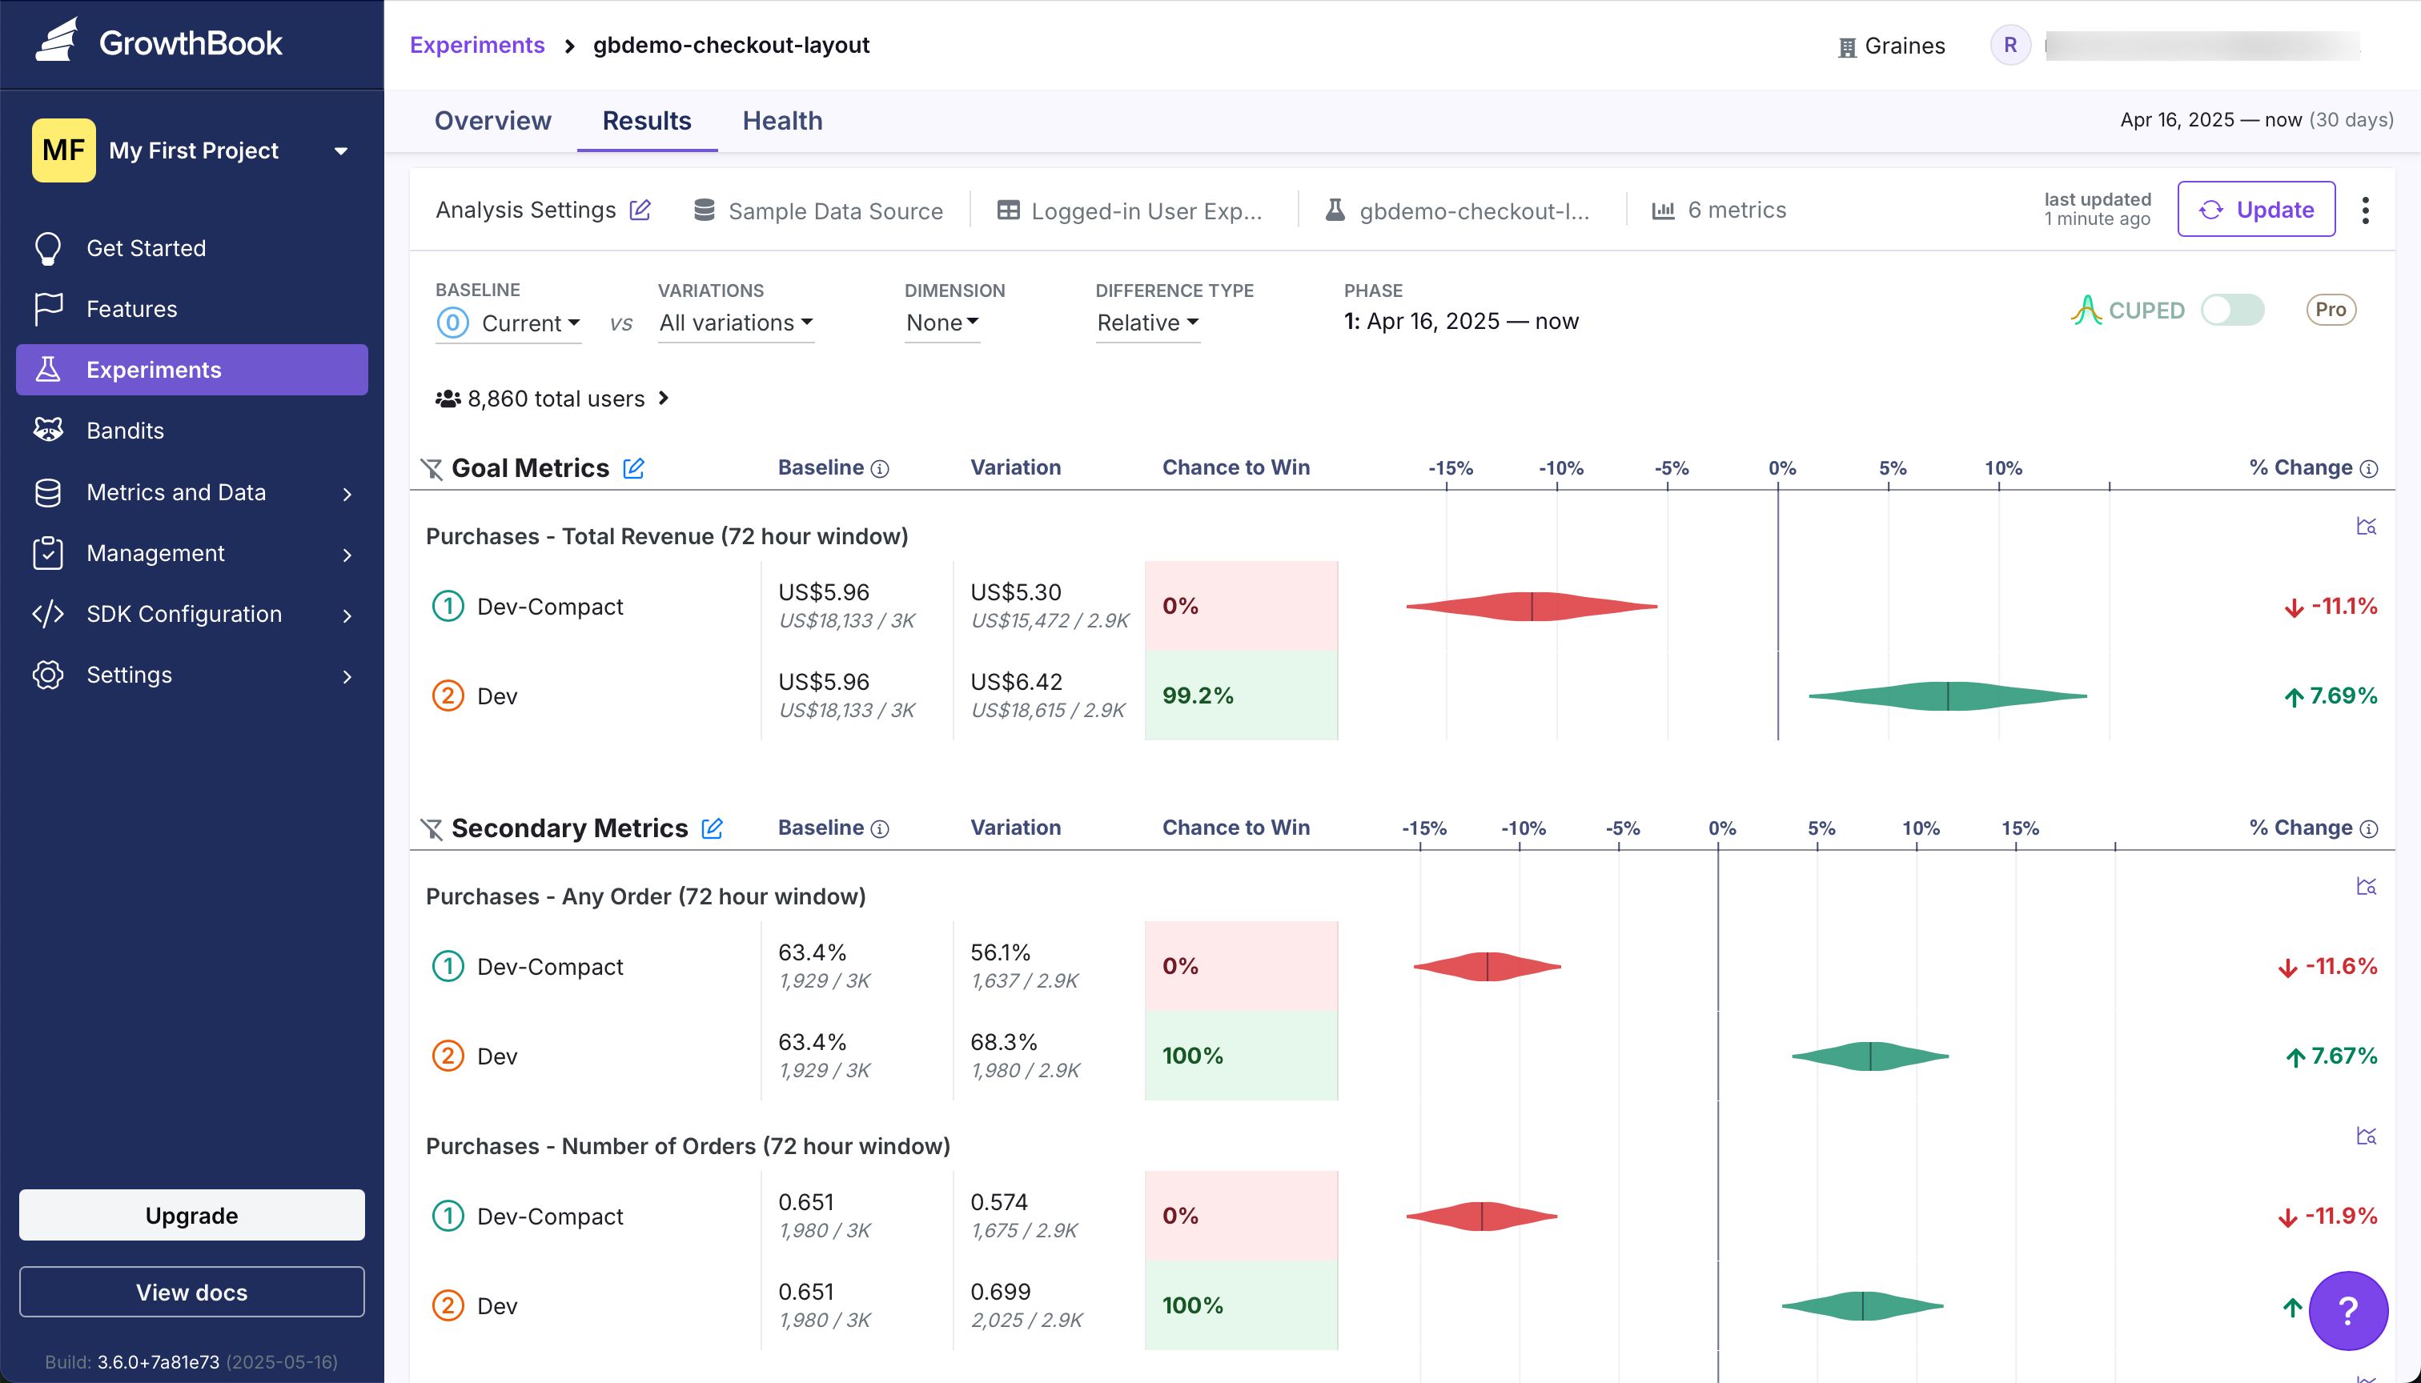Image resolution: width=2421 pixels, height=1383 pixels.
Task: Click the SDK Configuration code icon
Action: pyautogui.click(x=49, y=614)
